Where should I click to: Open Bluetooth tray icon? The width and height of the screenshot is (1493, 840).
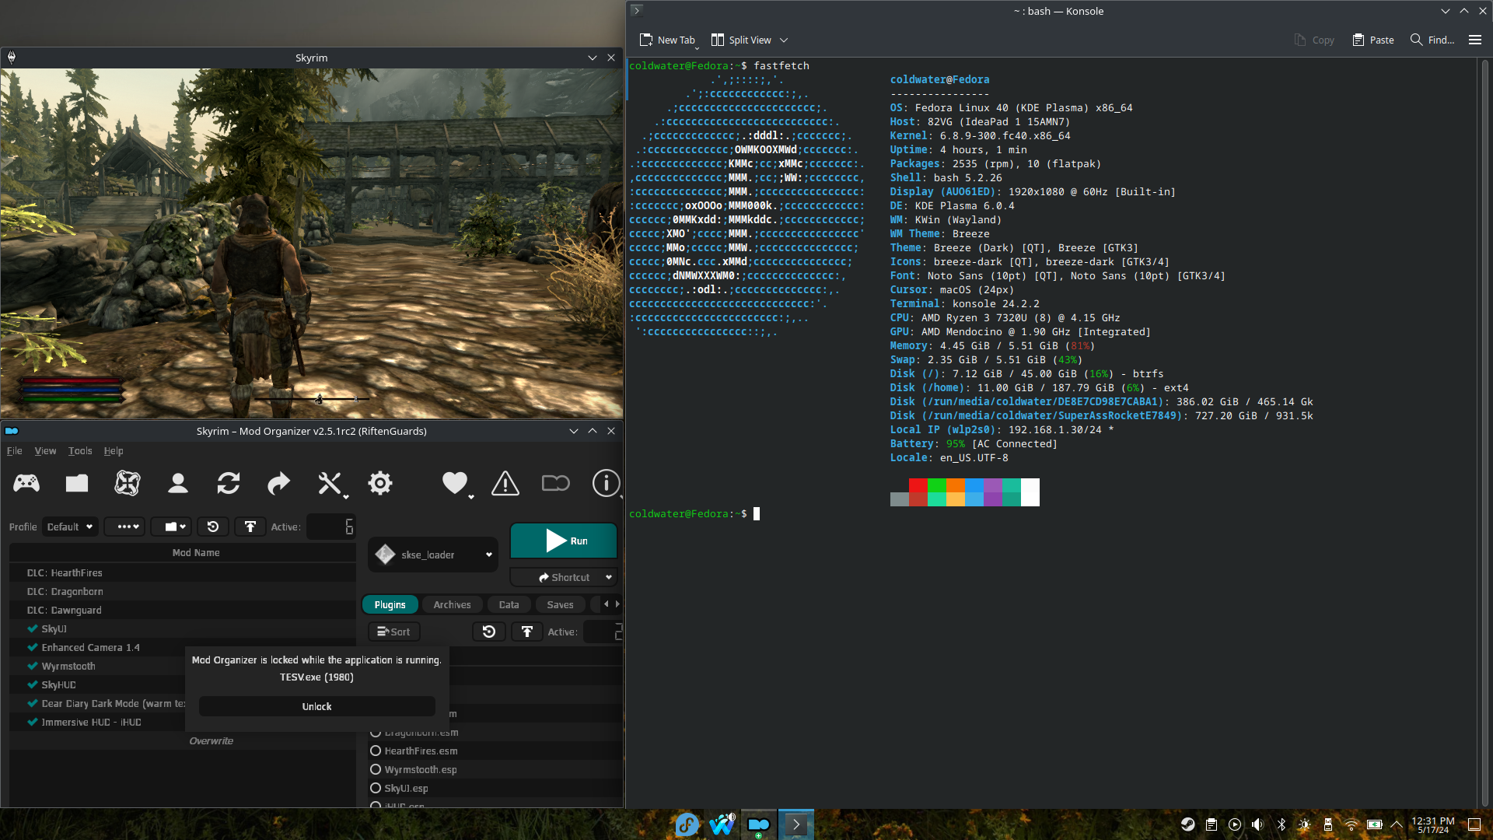(1281, 824)
